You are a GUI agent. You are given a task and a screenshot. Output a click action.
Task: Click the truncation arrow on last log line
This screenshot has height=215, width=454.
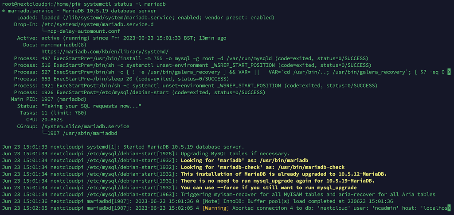click(x=449, y=207)
